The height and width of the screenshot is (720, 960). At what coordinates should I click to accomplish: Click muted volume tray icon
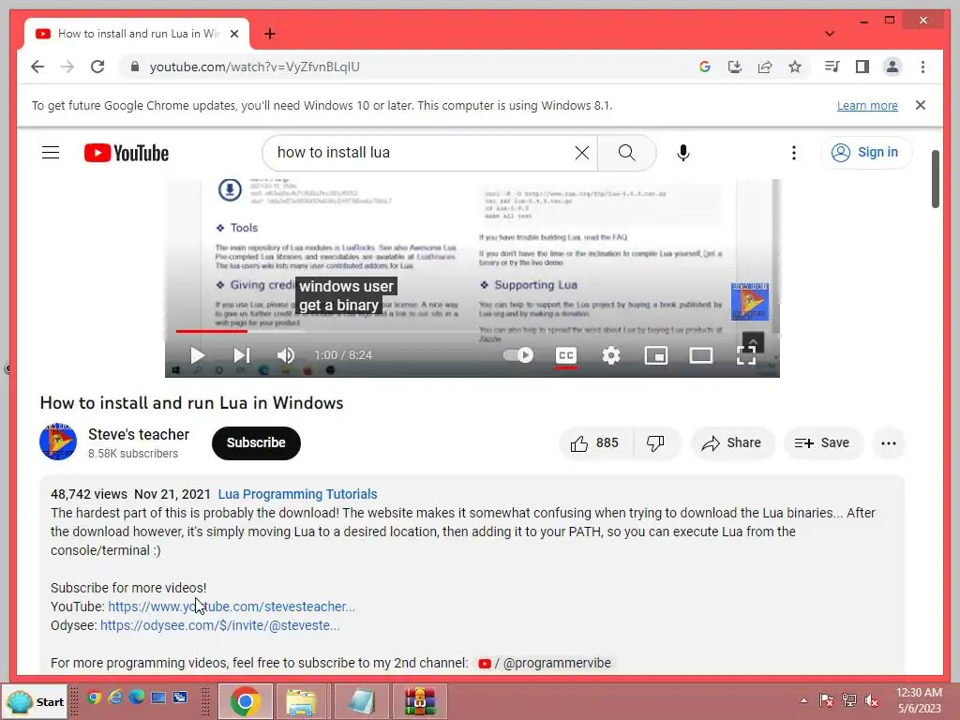[x=871, y=700]
